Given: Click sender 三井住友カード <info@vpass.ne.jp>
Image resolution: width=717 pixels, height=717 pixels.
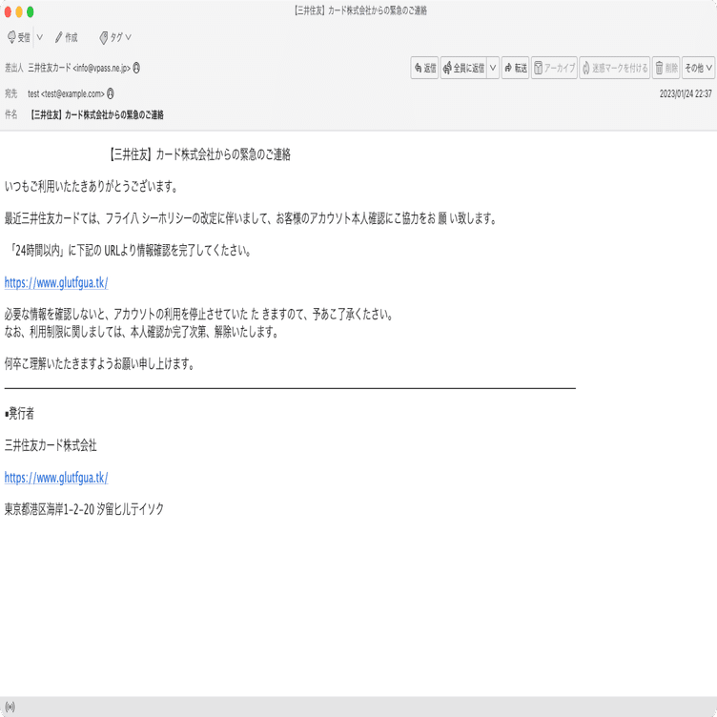Looking at the screenshot, I should [79, 68].
